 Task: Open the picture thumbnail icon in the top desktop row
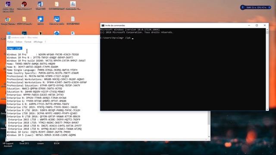[73, 4]
